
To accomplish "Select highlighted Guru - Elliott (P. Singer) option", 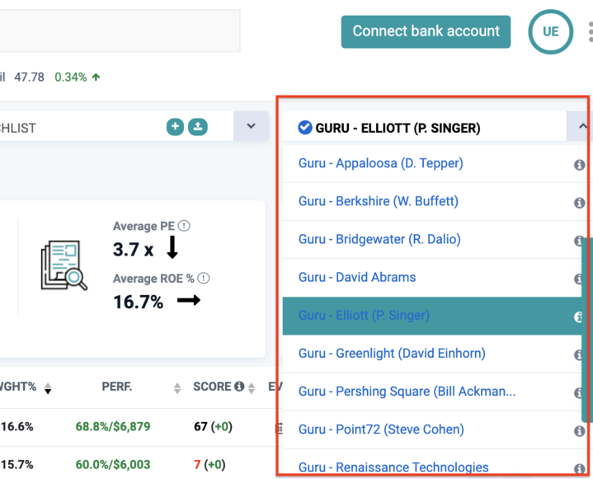I will pos(432,316).
